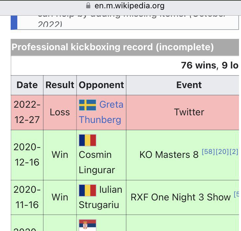Open citation [2] at the row's edge

(234, 152)
